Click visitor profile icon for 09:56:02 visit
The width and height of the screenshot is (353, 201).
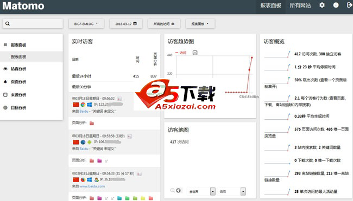click(x=119, y=99)
